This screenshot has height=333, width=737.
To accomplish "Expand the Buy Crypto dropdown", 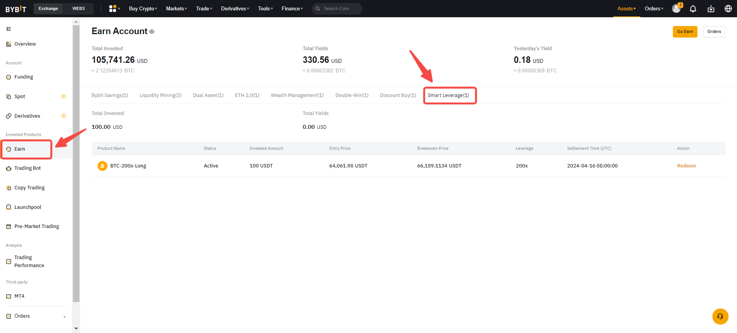I will point(143,8).
